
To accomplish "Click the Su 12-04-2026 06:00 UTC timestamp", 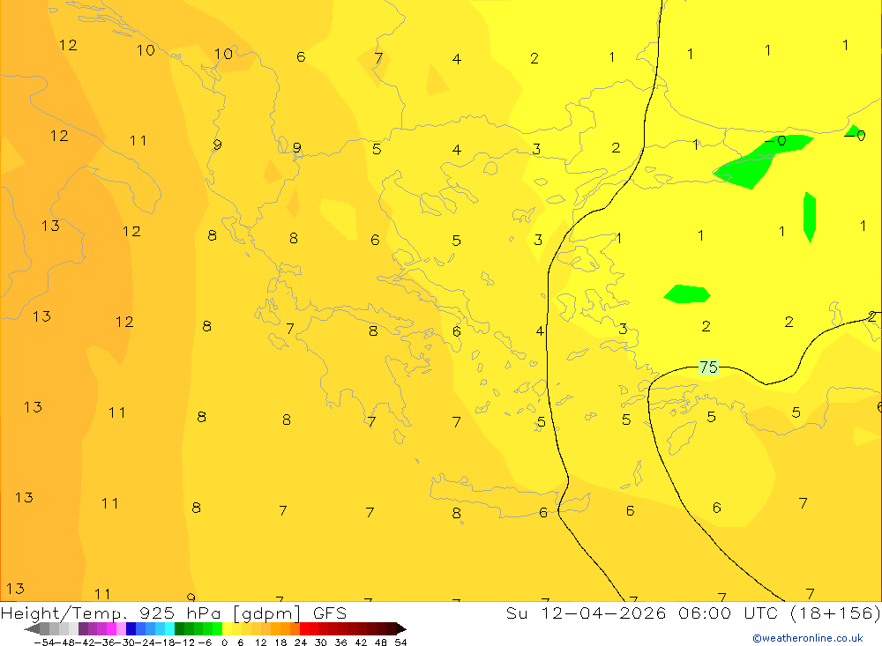I will [x=641, y=613].
